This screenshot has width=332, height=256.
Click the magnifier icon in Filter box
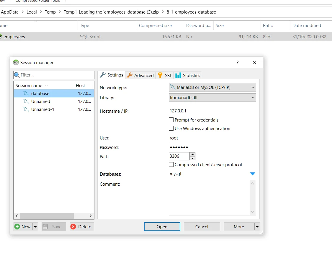pyautogui.click(x=17, y=75)
